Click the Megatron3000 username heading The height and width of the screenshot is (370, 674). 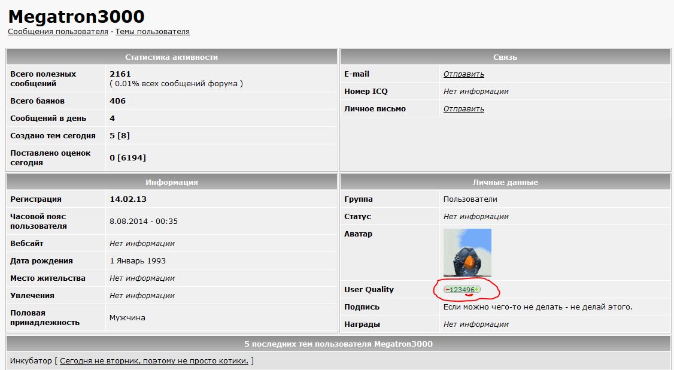[x=76, y=16]
